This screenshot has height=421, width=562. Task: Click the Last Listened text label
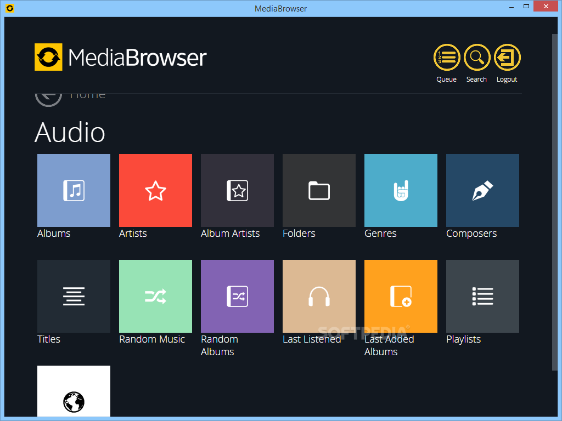tap(312, 339)
